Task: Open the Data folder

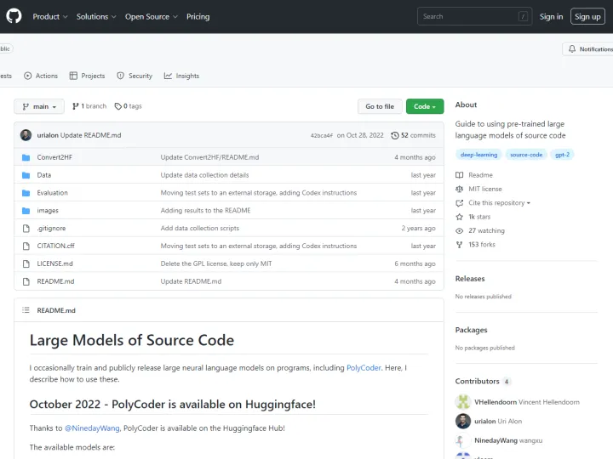Action: [x=44, y=175]
